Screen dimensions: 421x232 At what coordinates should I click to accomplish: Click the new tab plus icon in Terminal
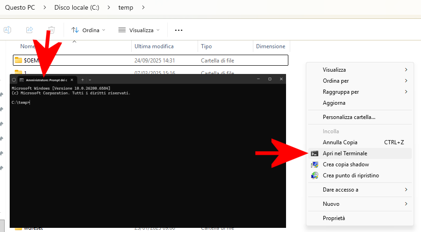point(82,79)
